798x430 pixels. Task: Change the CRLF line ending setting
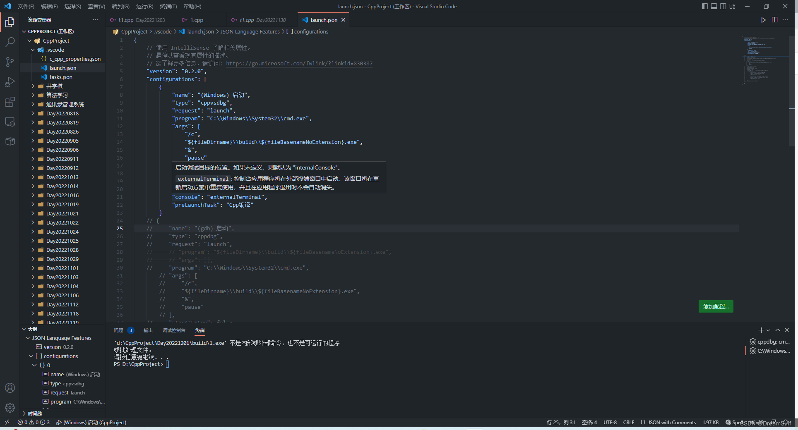pyautogui.click(x=628, y=422)
